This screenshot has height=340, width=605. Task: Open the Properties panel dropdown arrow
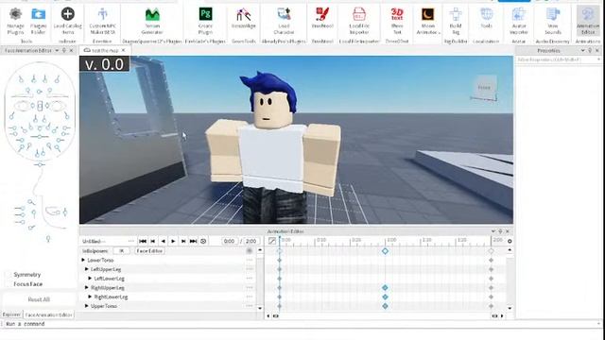click(x=582, y=50)
